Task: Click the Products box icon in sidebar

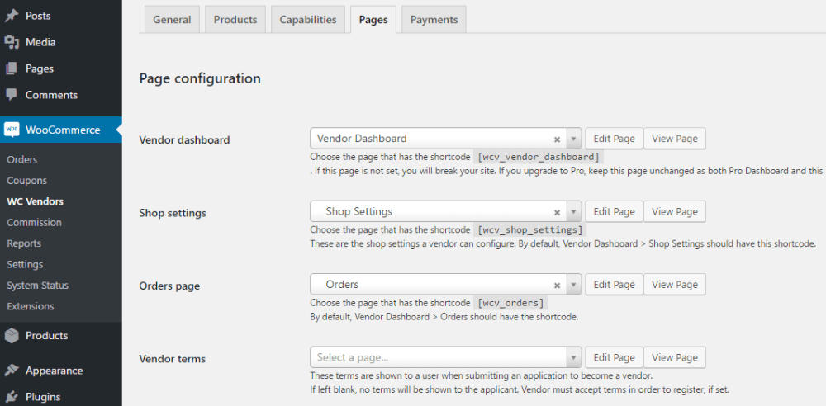Action: tap(12, 336)
